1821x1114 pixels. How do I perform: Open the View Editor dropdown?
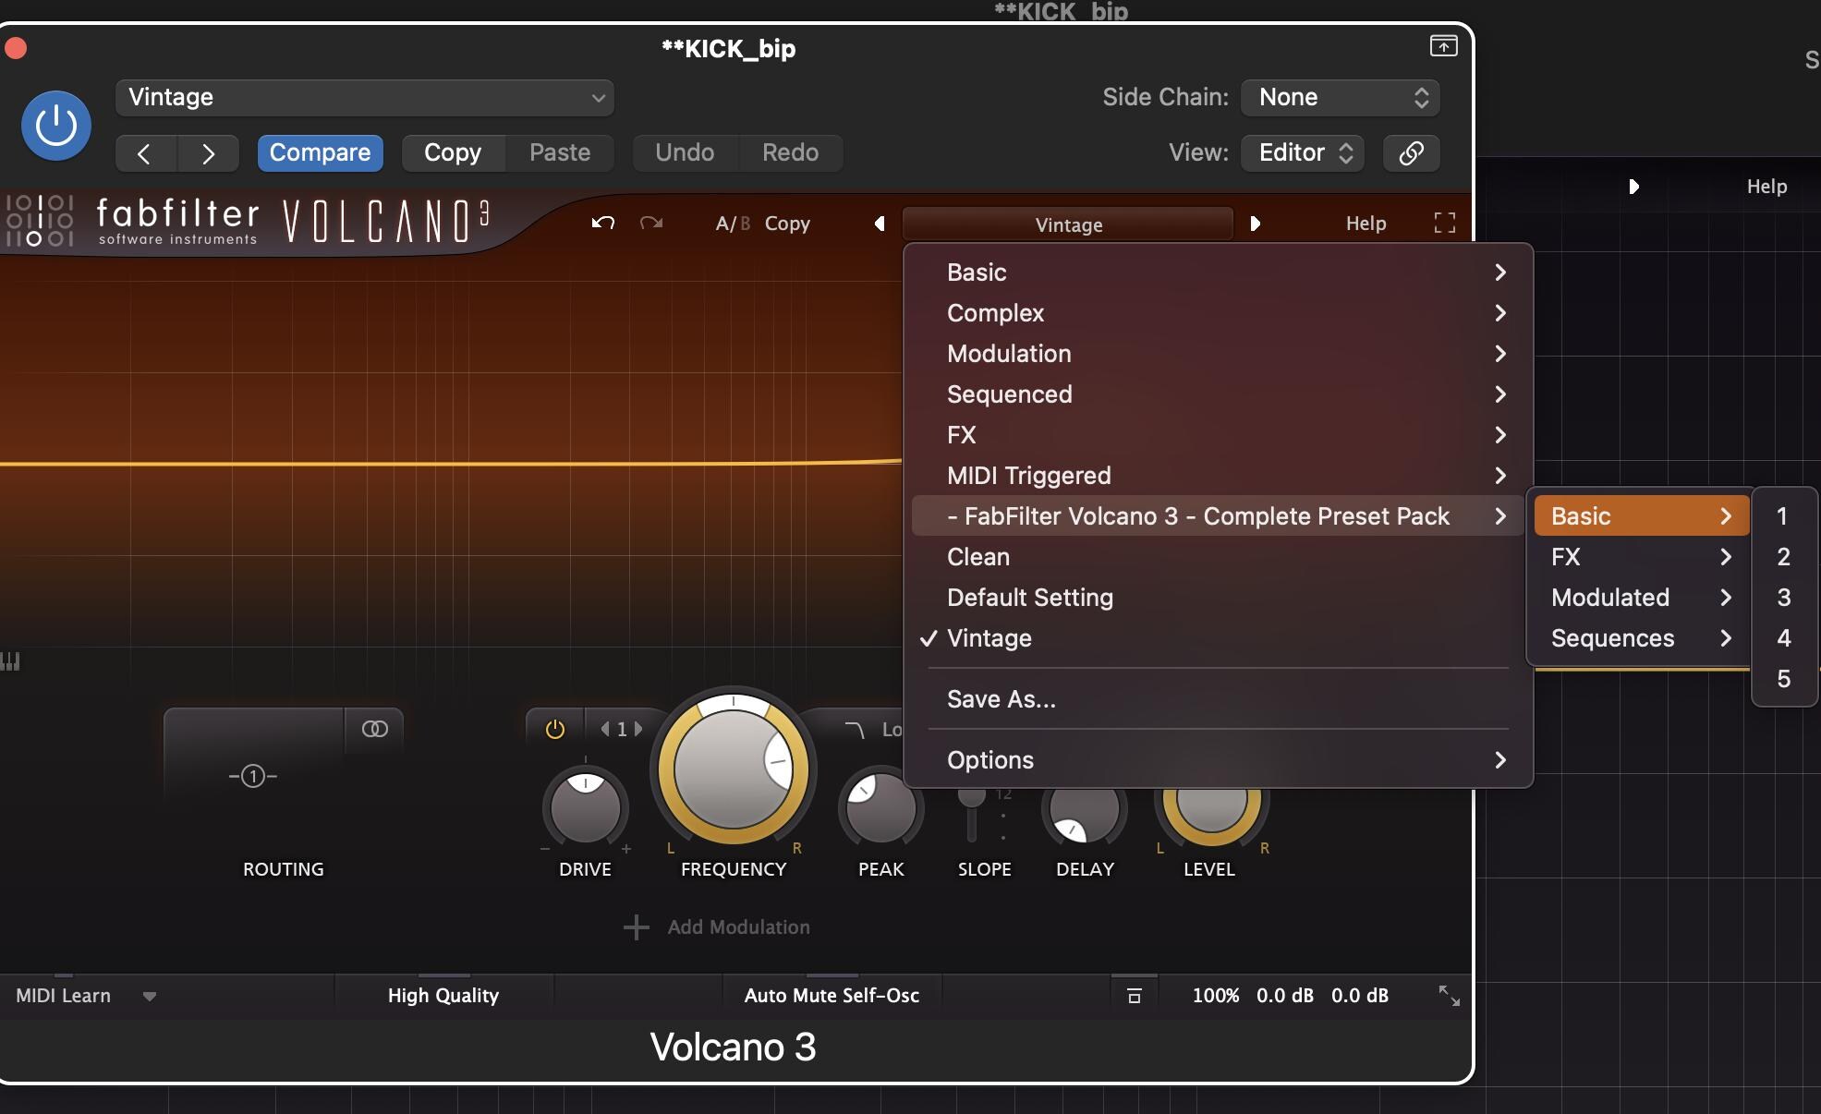pos(1303,153)
